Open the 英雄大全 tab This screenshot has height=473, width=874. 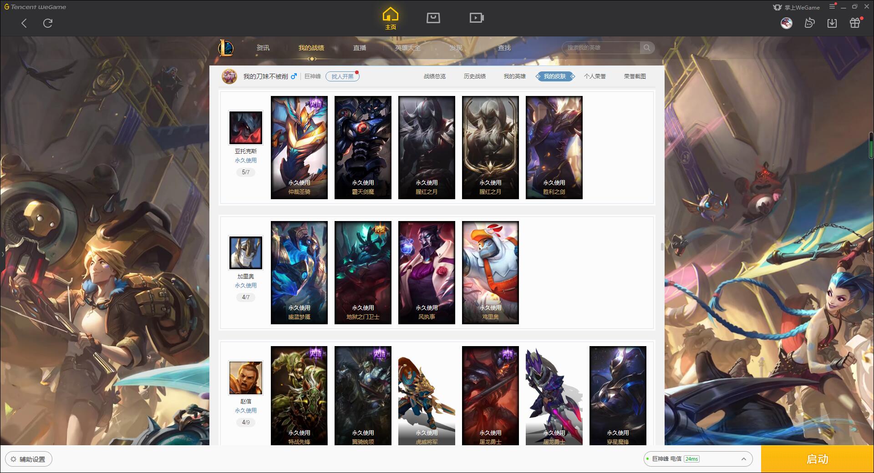(408, 48)
